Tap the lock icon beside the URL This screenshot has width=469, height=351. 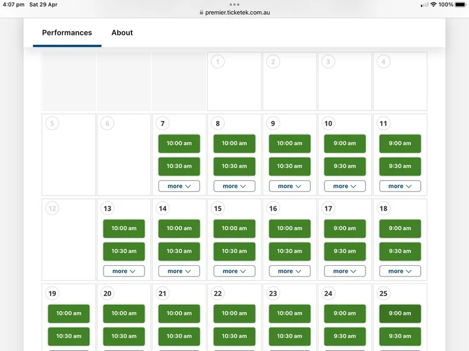201,12
